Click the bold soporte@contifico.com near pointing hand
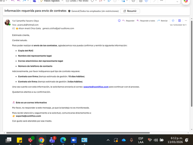193x145 pixels. pos(29,116)
